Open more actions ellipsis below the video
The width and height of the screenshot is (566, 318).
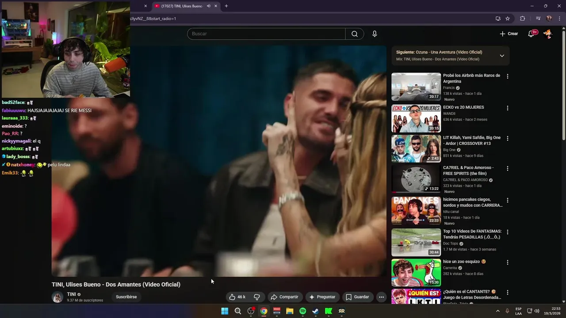[x=381, y=297]
